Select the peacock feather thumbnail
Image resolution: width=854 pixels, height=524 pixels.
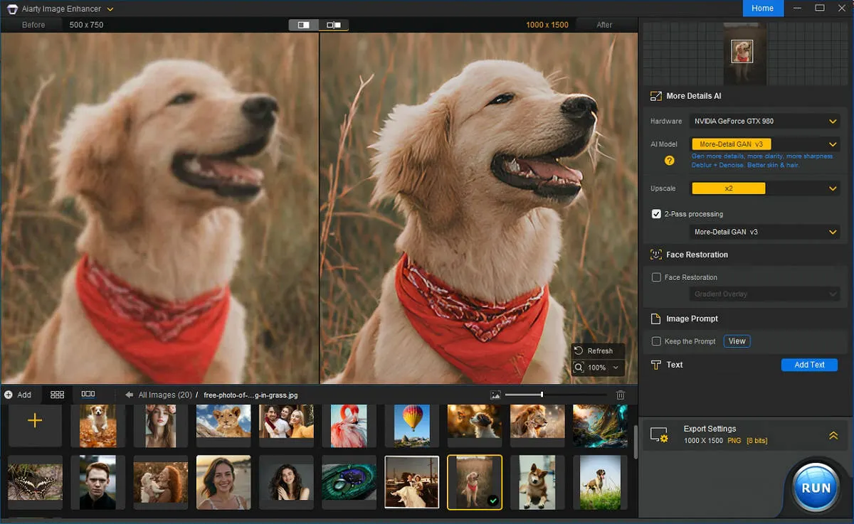(349, 482)
